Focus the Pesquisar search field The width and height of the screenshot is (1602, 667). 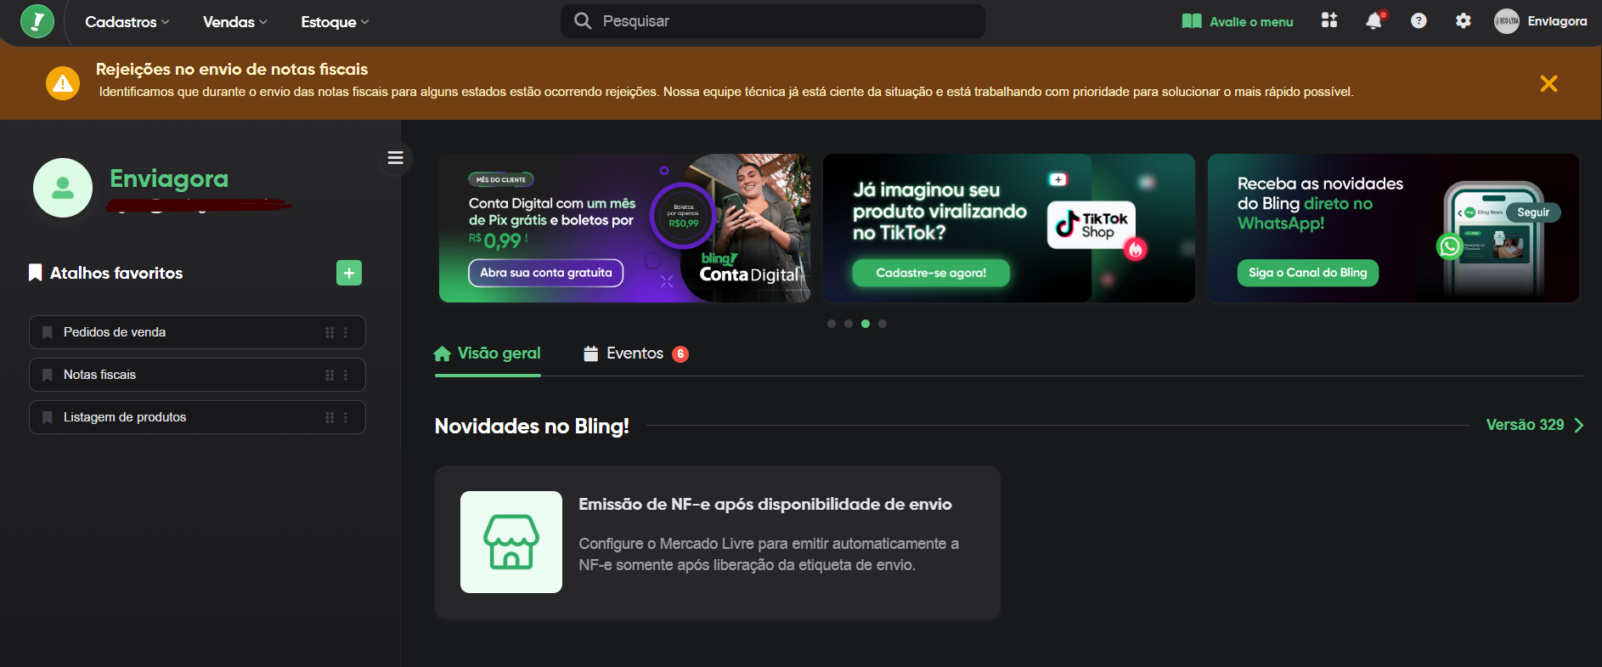point(773,21)
